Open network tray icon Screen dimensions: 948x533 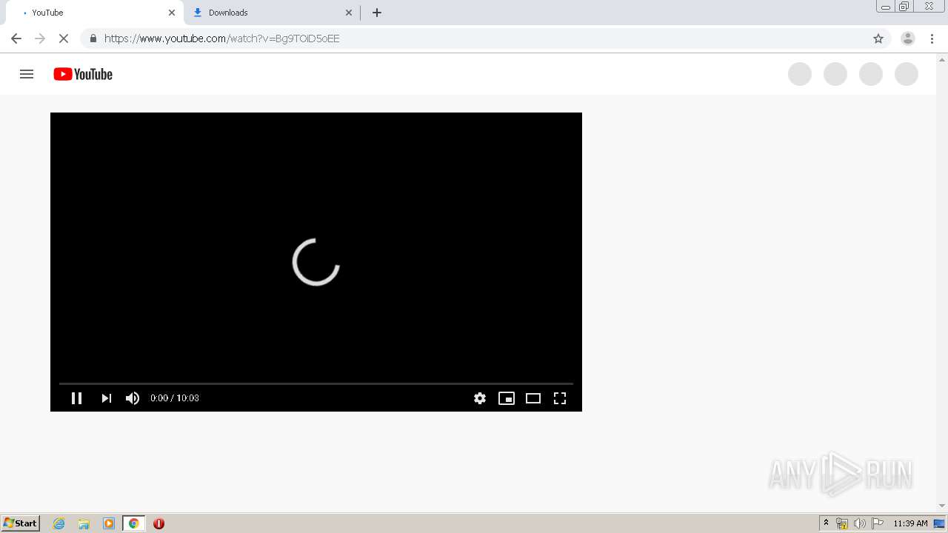842,523
